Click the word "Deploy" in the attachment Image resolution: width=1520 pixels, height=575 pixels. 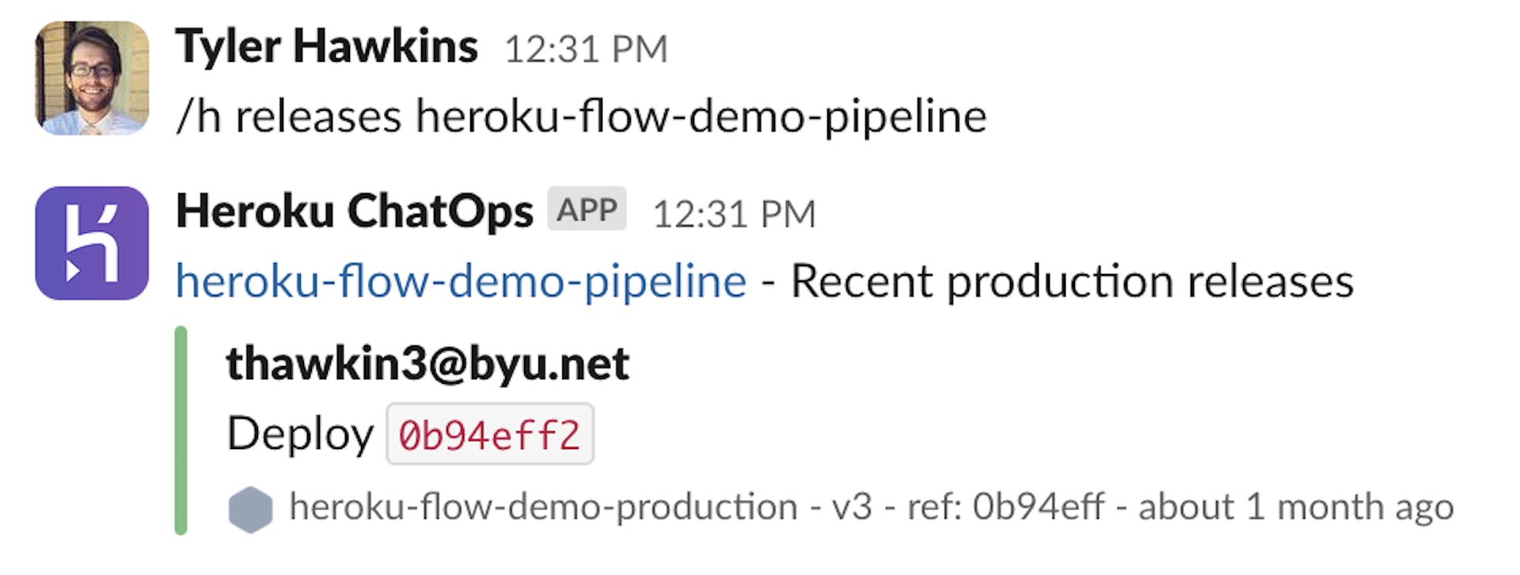point(300,434)
